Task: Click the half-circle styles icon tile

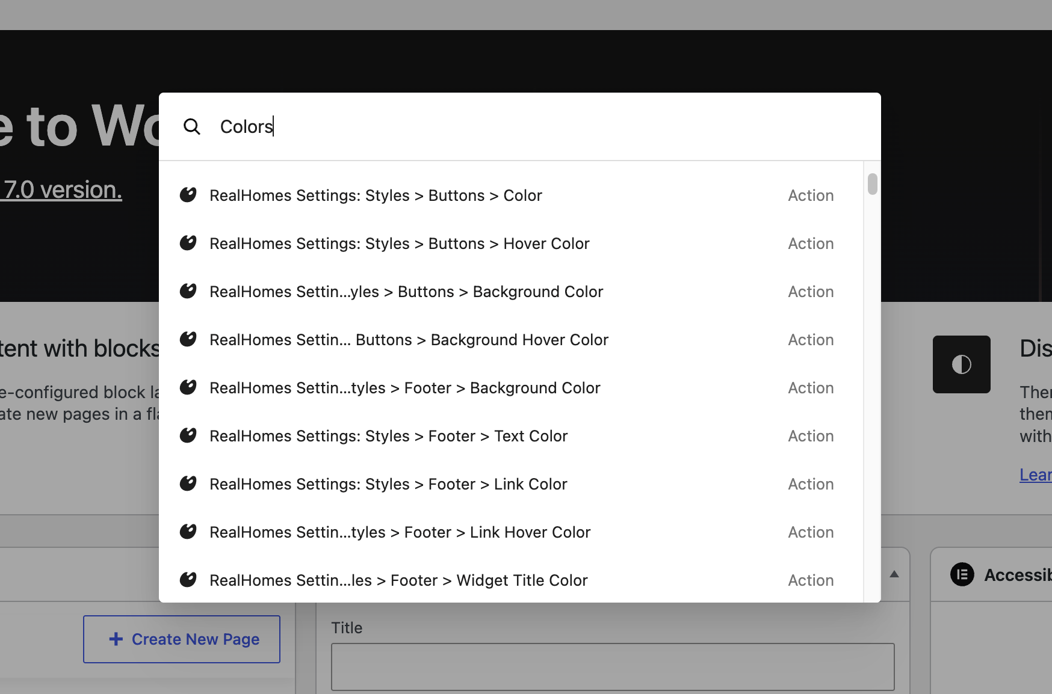Action: pos(962,364)
